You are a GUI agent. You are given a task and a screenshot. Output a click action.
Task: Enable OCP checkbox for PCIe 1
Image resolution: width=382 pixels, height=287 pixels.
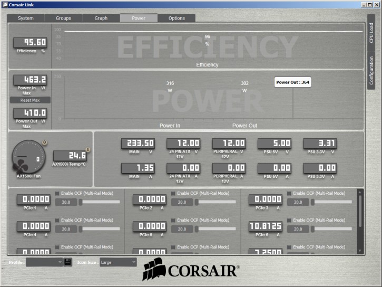tap(58, 194)
